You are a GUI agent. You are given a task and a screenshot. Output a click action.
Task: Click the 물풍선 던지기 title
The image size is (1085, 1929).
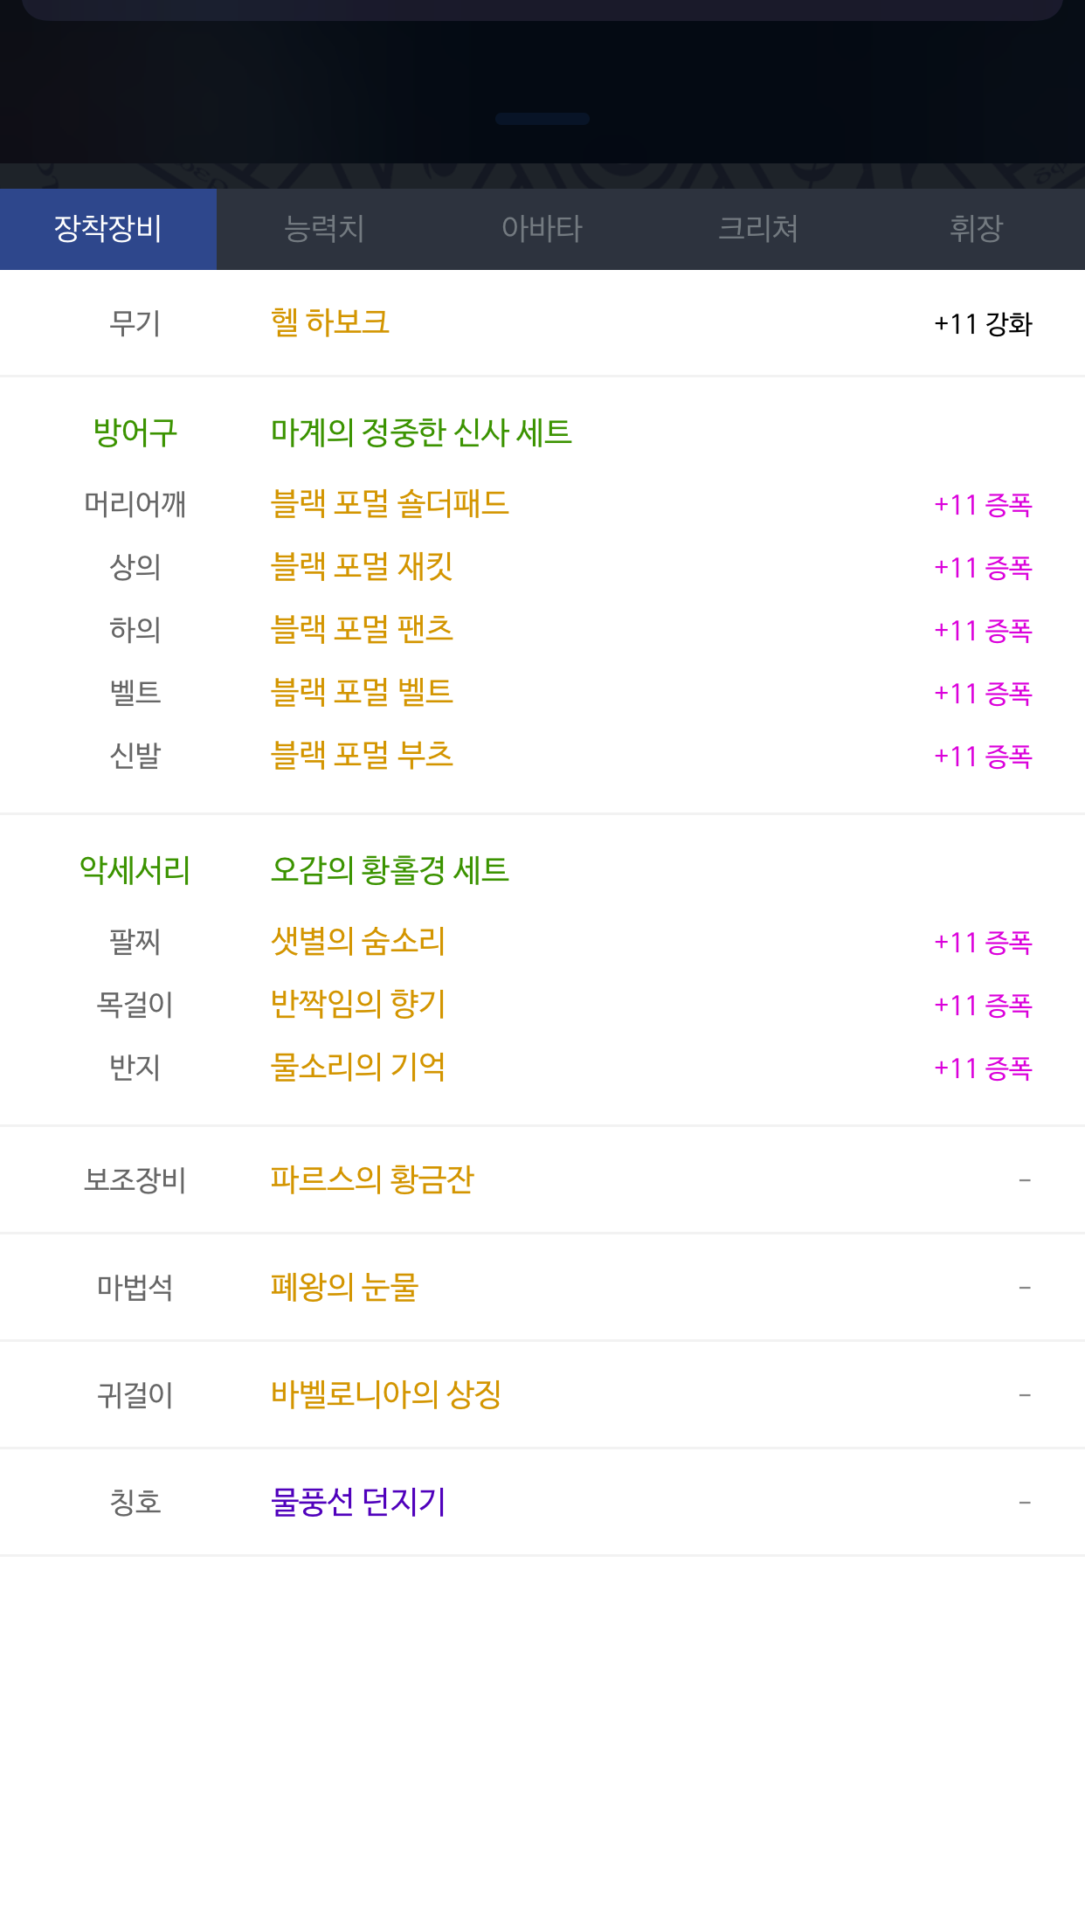pyautogui.click(x=358, y=1503)
